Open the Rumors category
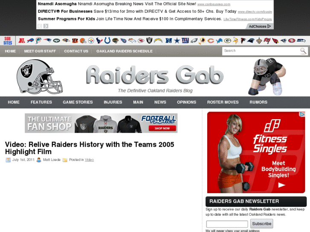The height and width of the screenshot is (232, 310). [258, 102]
